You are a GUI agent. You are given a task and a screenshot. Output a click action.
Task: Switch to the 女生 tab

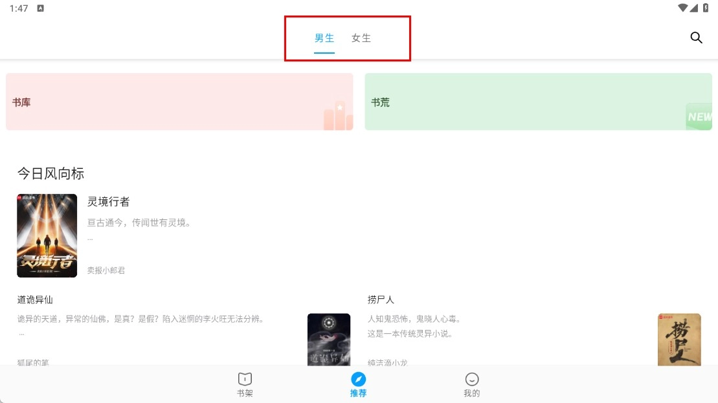point(361,38)
